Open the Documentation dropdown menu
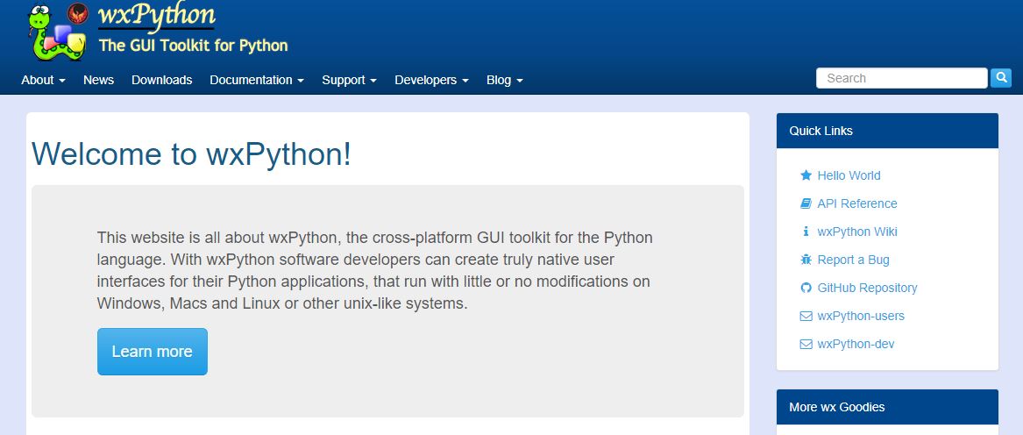Viewport: 1023px width, 435px height. coord(256,80)
